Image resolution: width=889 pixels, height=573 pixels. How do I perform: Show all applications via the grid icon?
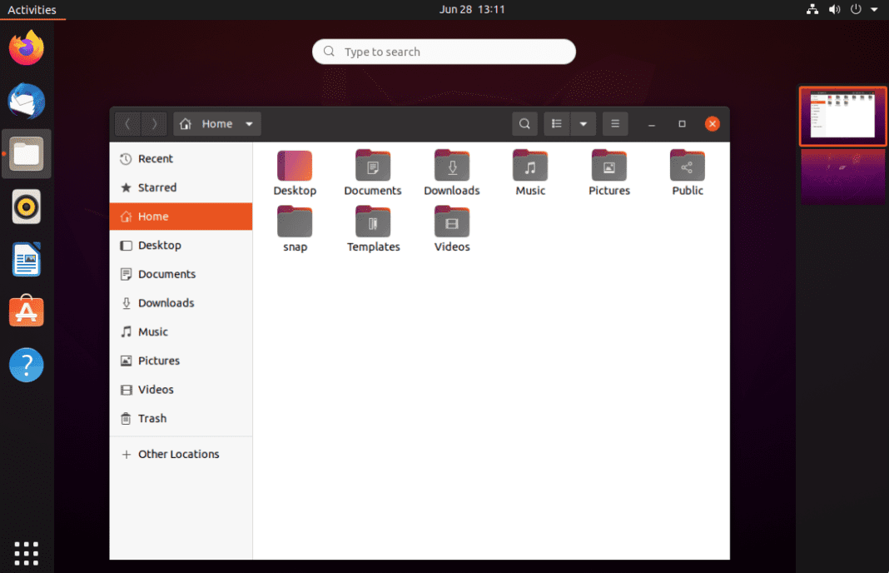[x=26, y=553]
